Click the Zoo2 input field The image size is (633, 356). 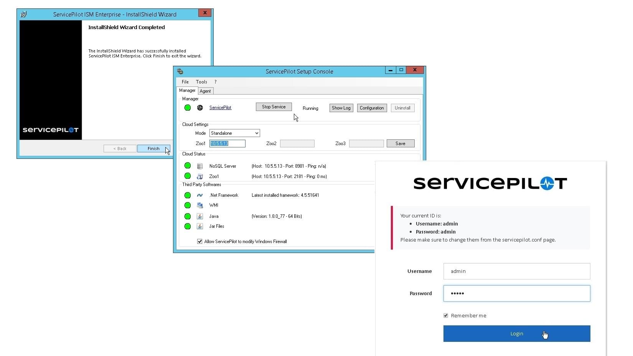point(297,144)
